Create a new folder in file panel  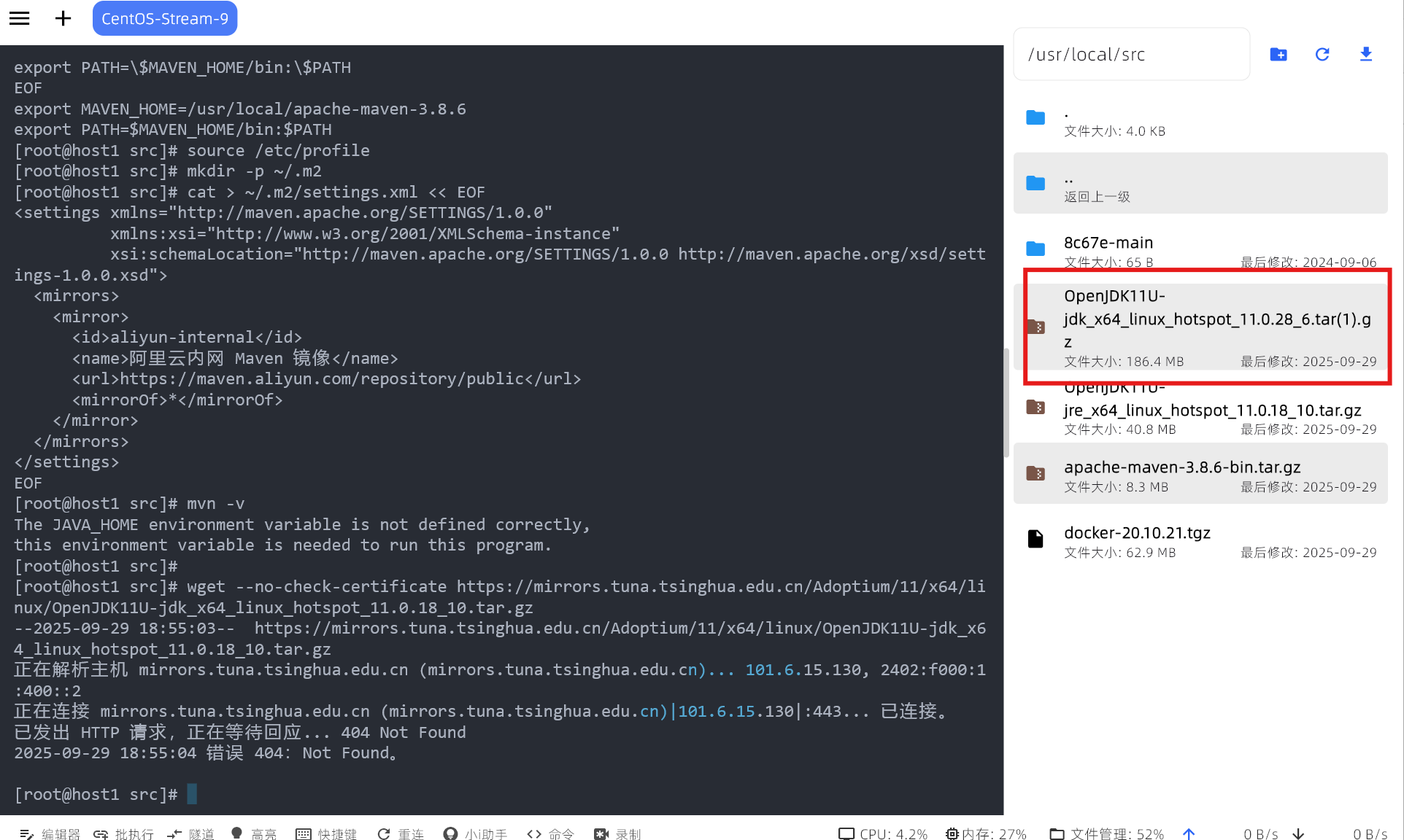[1278, 55]
